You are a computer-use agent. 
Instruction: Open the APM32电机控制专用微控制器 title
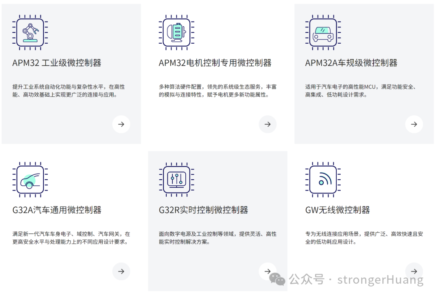click(x=215, y=63)
